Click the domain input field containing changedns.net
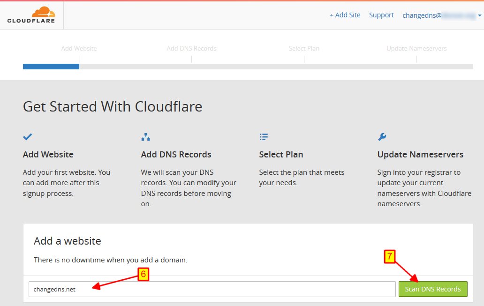This screenshot has height=306, width=484. [212, 289]
